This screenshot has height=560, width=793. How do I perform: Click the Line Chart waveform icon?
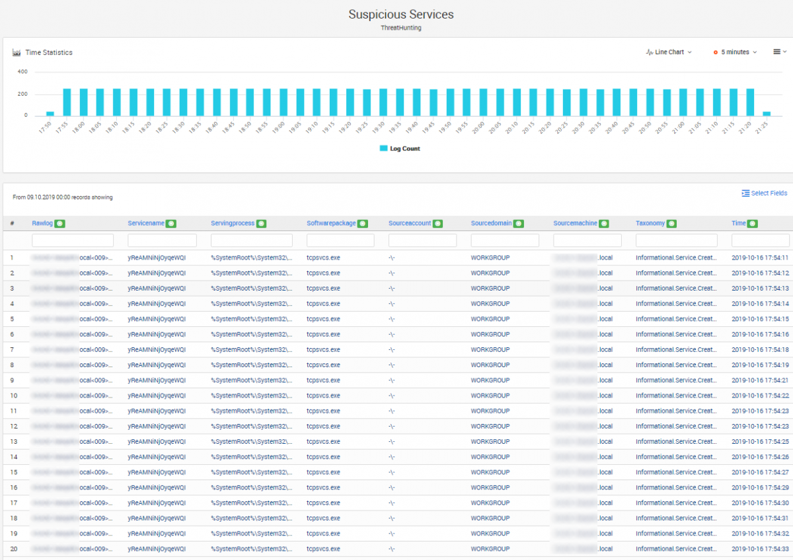tap(650, 52)
